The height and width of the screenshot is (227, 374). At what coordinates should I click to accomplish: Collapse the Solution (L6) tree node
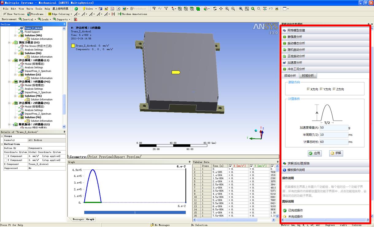click(16, 75)
